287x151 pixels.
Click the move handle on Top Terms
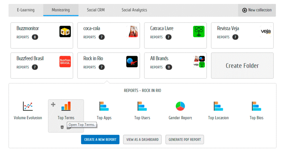click(x=53, y=104)
